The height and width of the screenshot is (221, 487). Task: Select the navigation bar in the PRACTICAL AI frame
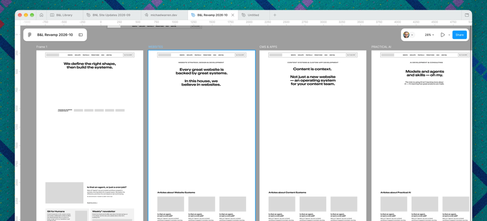tap(425, 55)
